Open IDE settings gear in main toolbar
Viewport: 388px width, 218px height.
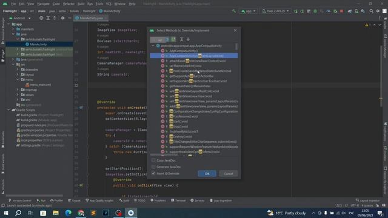[378, 11]
